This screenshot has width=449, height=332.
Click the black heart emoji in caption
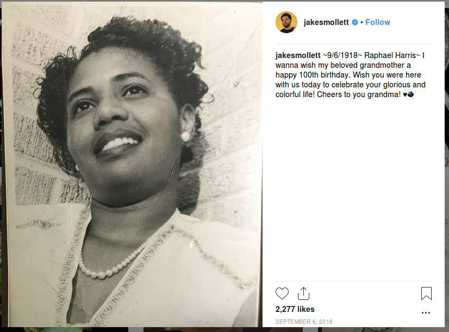point(405,94)
